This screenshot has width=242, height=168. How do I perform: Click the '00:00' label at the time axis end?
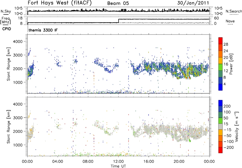click(x=209, y=162)
